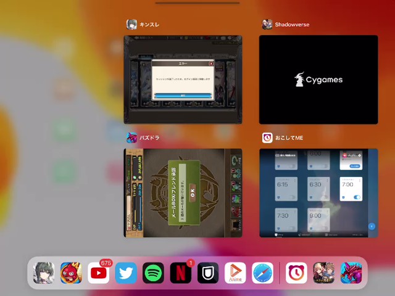395x296 pixels.
Task: Open the 6:30 alarm options menu
Action: click(x=327, y=181)
